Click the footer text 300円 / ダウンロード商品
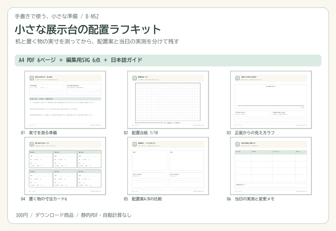Screen dimensions: 336x231 click(x=73, y=215)
